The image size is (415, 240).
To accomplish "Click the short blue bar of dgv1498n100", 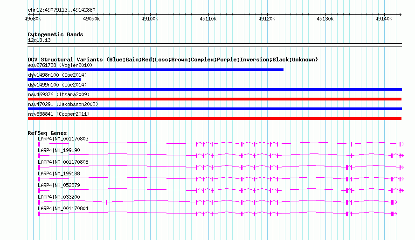I will coord(54,80).
